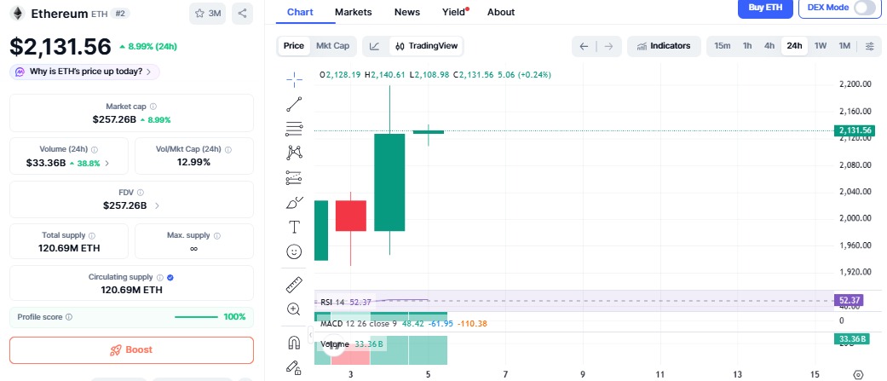Image resolution: width=887 pixels, height=381 pixels.
Task: Select the trend line drawing tool
Action: tap(294, 104)
